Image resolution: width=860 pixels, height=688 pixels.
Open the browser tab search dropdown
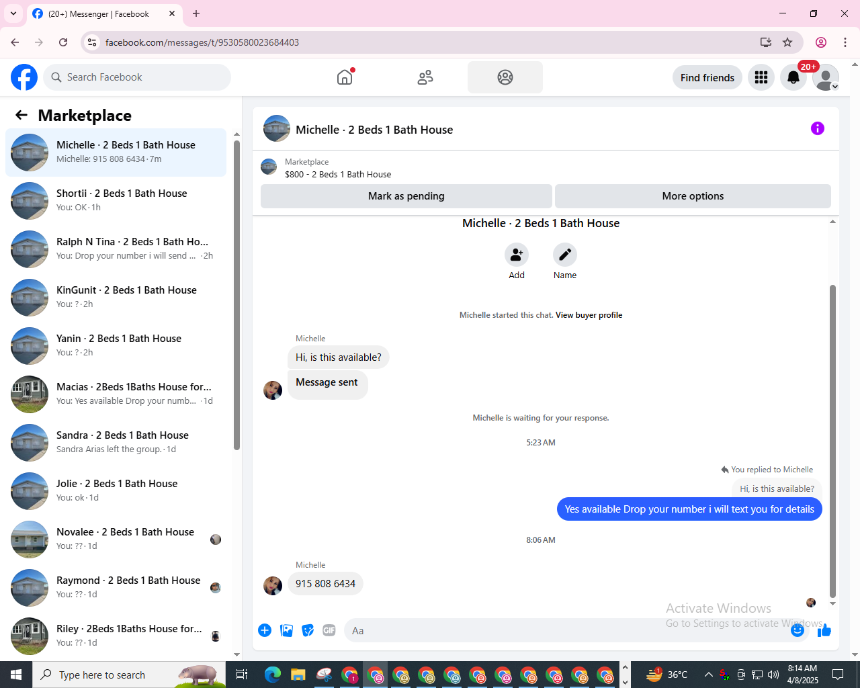tap(13, 13)
